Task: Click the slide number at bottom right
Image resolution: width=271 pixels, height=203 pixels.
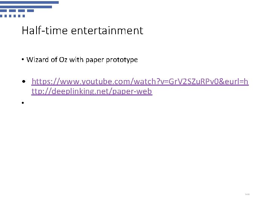Action: click(x=247, y=194)
